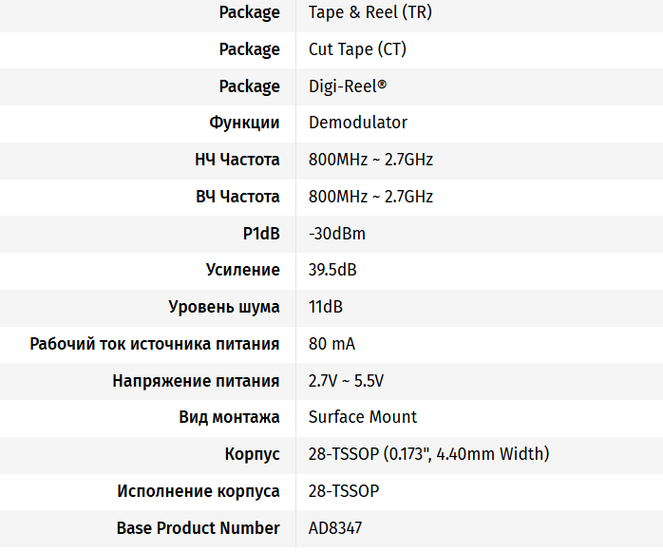Select the 39.5dB gain value

[332, 270]
